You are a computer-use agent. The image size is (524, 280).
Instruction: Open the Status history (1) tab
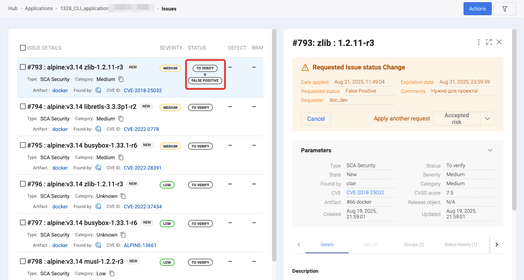pos(460,245)
